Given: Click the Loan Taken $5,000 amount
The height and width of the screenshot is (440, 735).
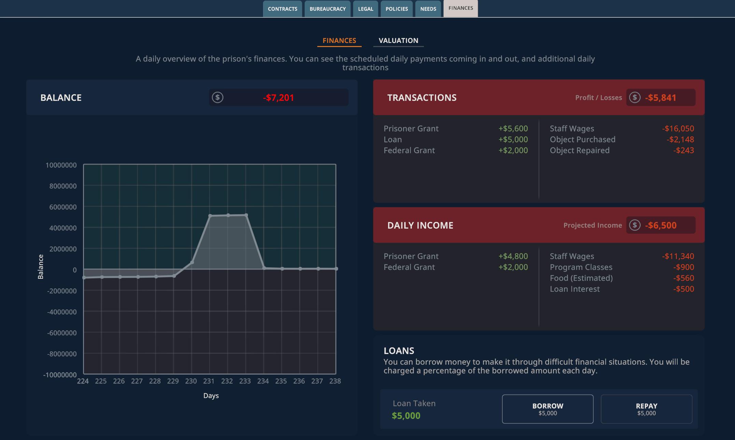Looking at the screenshot, I should 406,415.
